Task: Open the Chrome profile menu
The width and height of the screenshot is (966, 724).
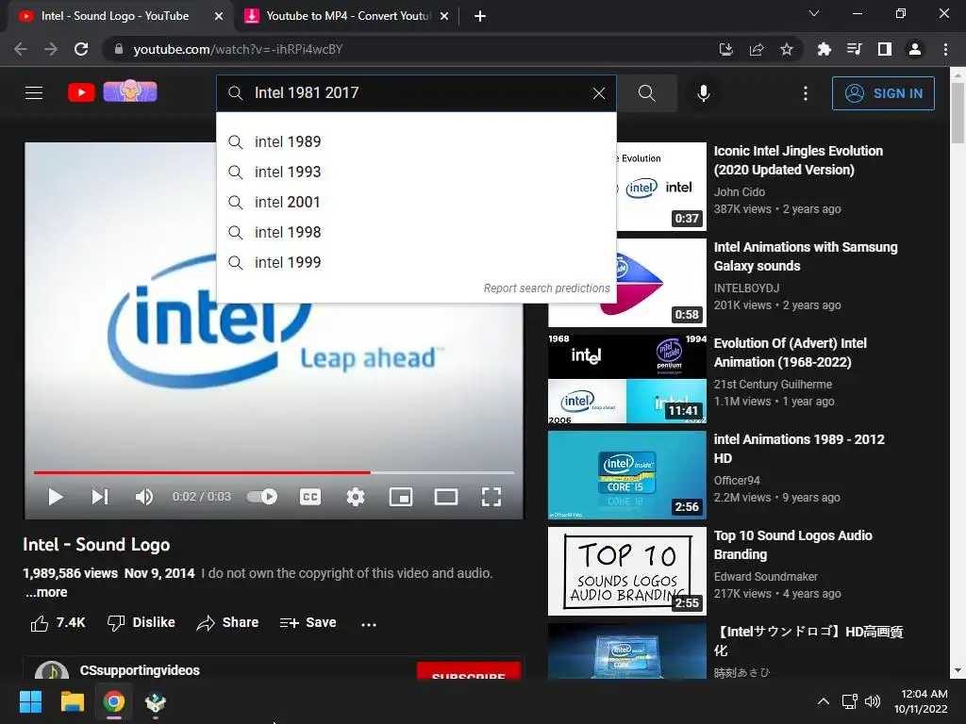Action: pyautogui.click(x=915, y=49)
